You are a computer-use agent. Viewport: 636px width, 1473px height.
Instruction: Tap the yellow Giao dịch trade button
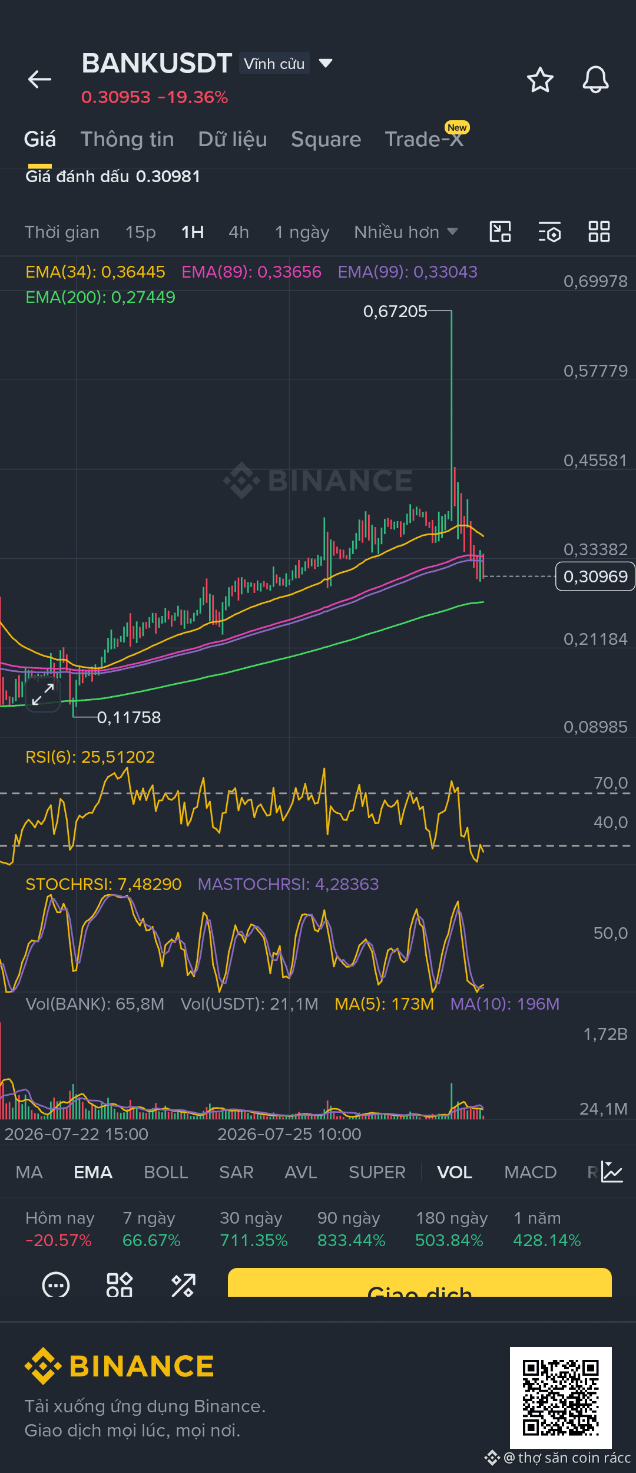pyautogui.click(x=420, y=1282)
